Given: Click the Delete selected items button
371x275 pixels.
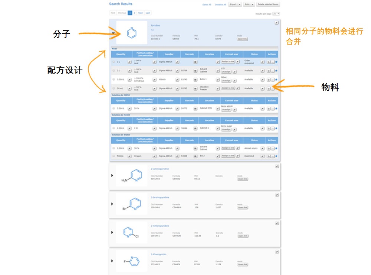Looking at the screenshot, I should click(268, 4).
